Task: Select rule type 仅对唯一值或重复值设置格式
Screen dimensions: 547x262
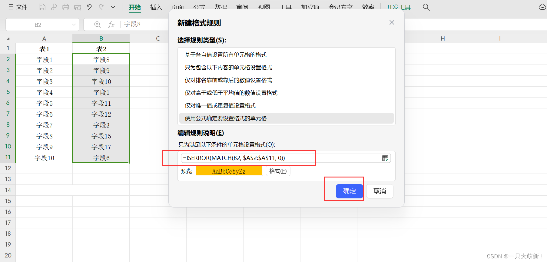Action: (x=287, y=106)
